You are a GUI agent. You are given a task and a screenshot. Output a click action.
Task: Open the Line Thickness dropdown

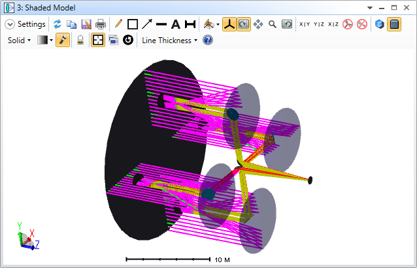coord(170,41)
